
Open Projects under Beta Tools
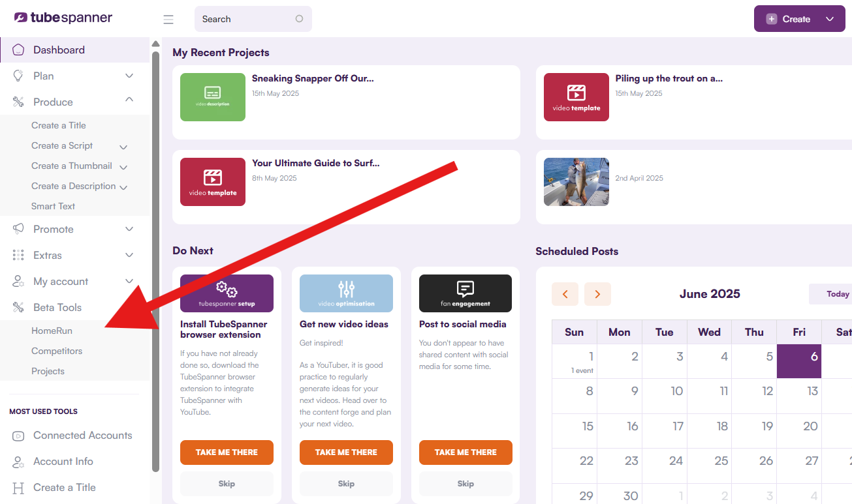point(48,371)
